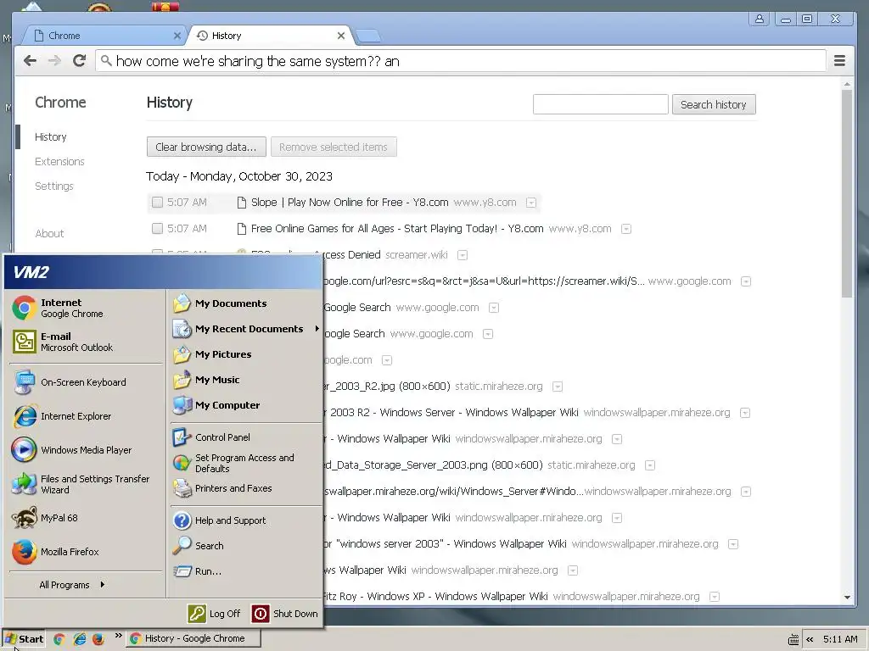
Task: Click Remove selected items button
Action: click(x=334, y=147)
